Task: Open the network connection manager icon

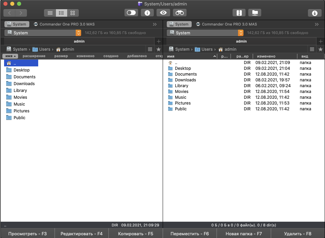Action: tap(254, 13)
